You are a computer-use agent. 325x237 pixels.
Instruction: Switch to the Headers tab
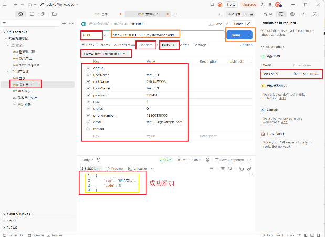146,45
